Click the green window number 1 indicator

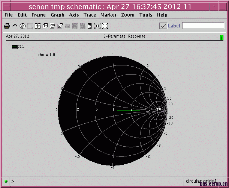pyautogui.click(x=222, y=38)
